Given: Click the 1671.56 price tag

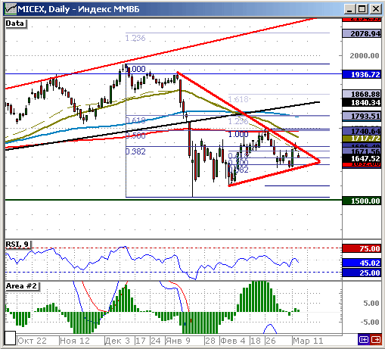Looking at the screenshot, I should click(362, 151).
